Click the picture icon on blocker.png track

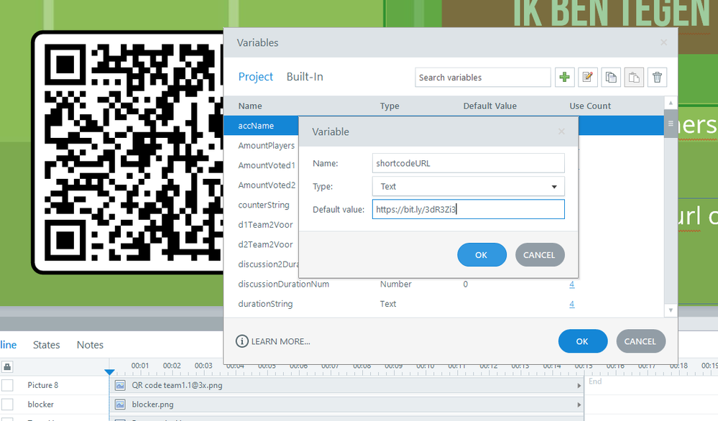[120, 404]
